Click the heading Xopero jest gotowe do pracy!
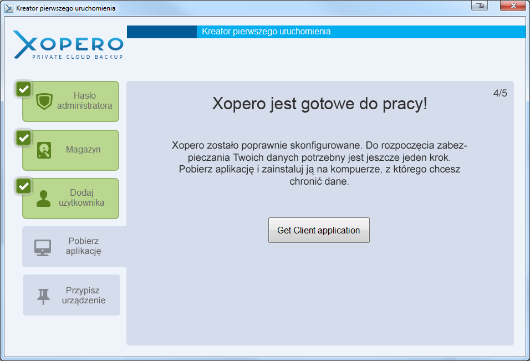The width and height of the screenshot is (530, 361). click(320, 104)
